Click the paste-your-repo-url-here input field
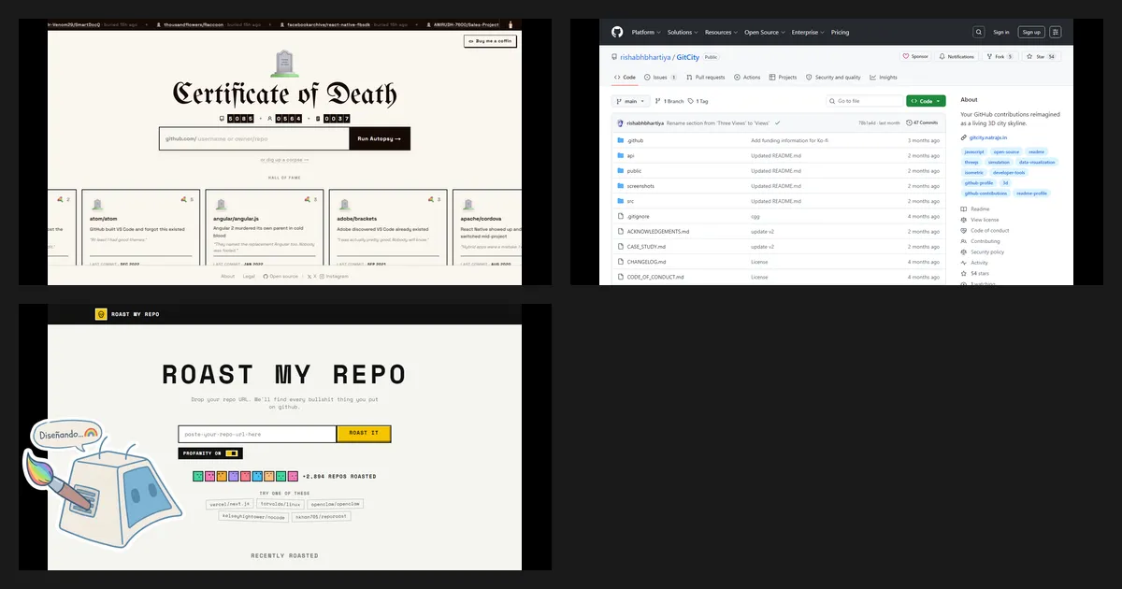This screenshot has height=589, width=1122. [x=257, y=434]
